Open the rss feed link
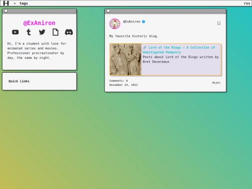The image size is (252, 189). (x=247, y=3)
